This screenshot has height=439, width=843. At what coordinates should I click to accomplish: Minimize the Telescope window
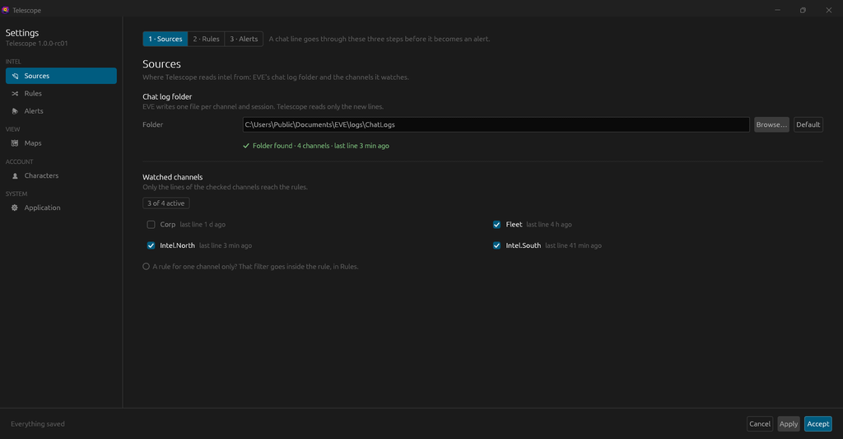[x=777, y=10]
